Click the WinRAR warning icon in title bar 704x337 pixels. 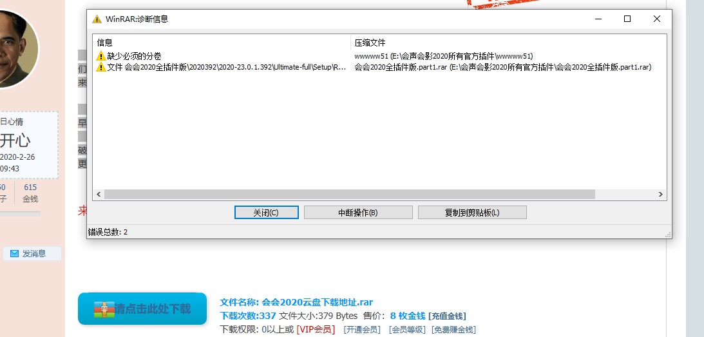click(x=97, y=19)
